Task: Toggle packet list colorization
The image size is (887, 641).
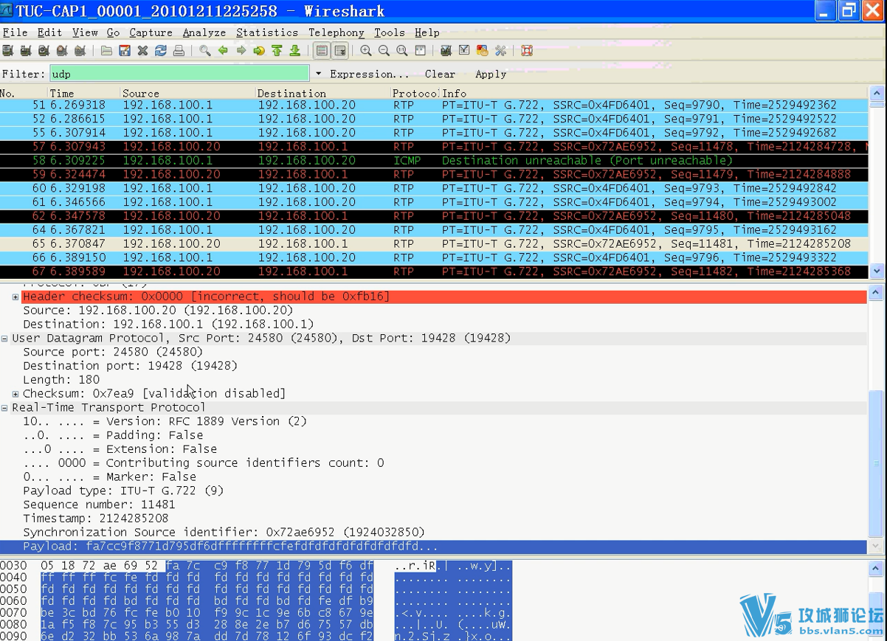Action: (322, 51)
